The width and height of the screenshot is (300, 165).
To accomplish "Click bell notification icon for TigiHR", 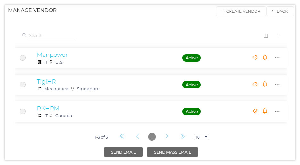I will pyautogui.click(x=265, y=84).
